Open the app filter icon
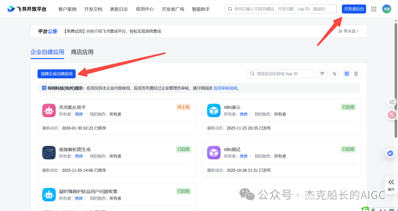The image size is (398, 211). point(322,74)
